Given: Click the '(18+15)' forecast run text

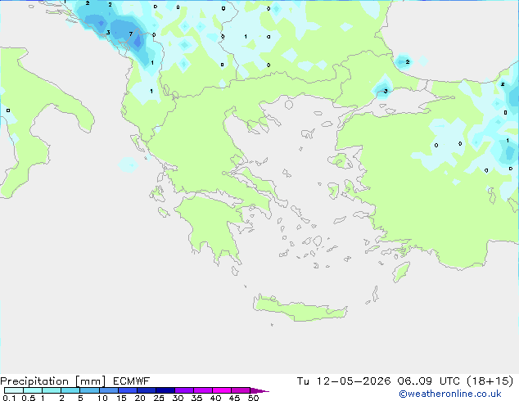Looking at the screenshot, I should click(490, 381).
